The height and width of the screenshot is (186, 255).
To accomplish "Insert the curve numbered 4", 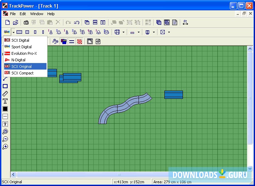I will click(x=90, y=32).
